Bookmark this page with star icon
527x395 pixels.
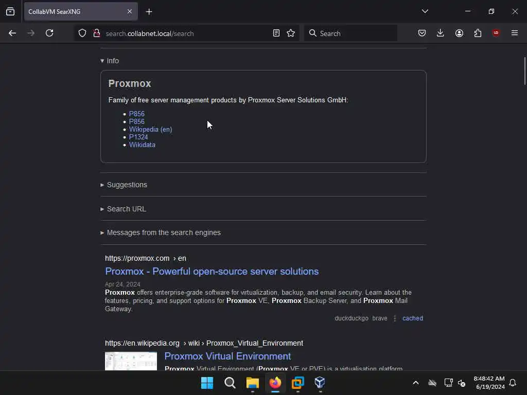point(291,33)
